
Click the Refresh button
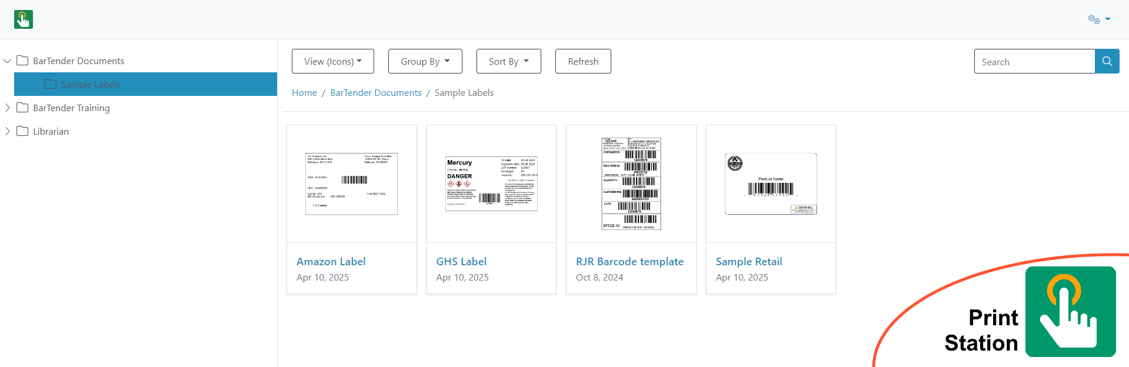583,61
